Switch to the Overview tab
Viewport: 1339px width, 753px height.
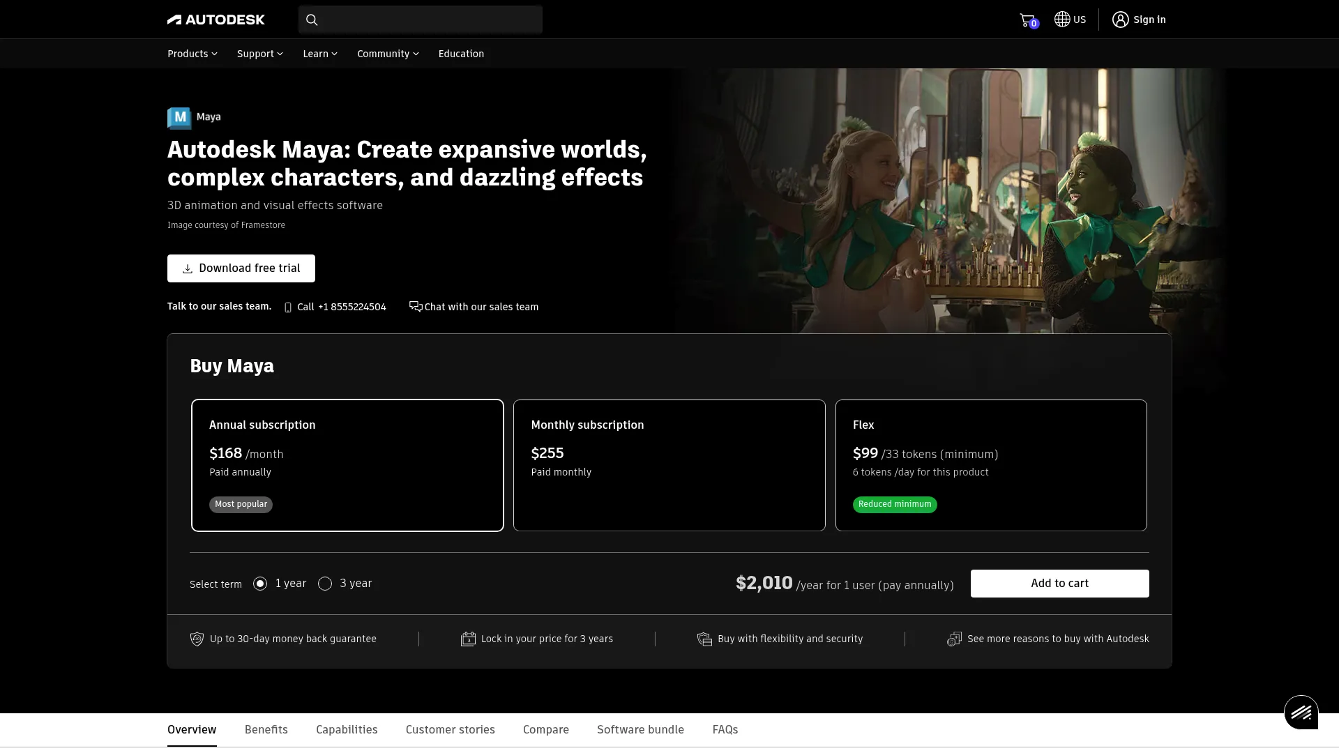[192, 729]
